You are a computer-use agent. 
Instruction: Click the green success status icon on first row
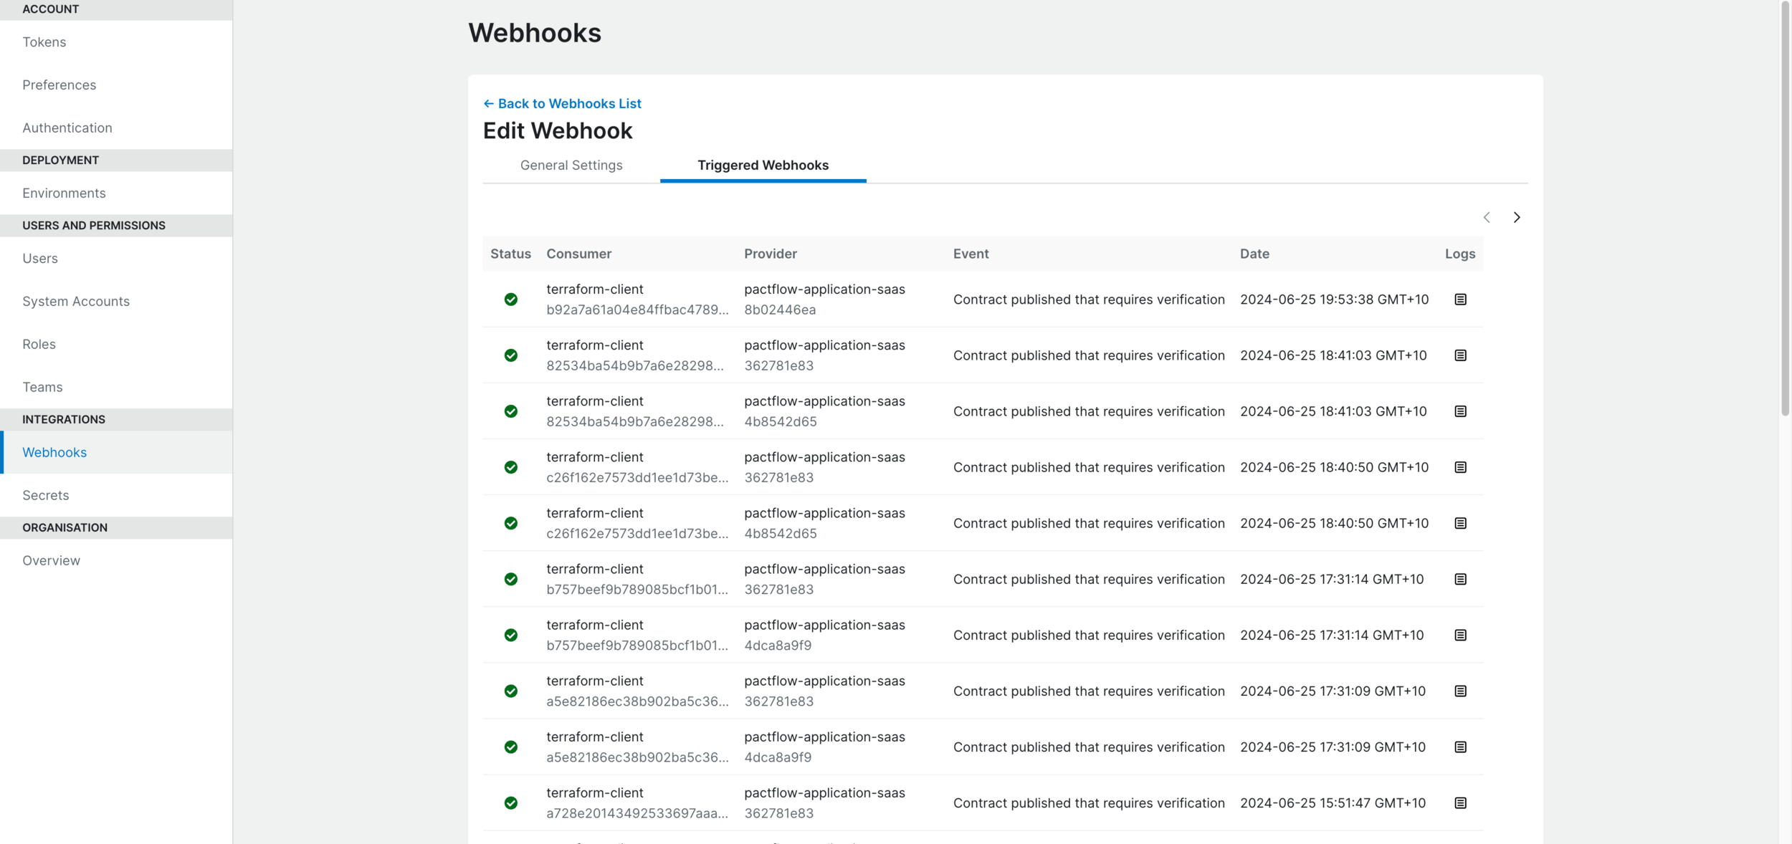(510, 299)
